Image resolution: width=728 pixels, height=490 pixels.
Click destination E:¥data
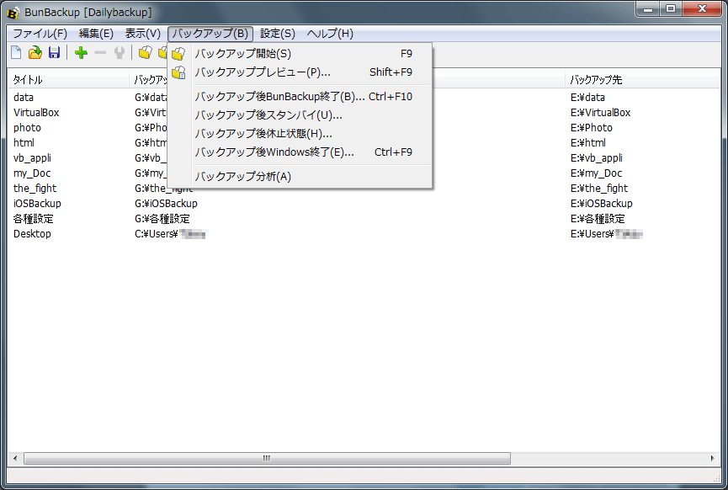[x=587, y=98]
